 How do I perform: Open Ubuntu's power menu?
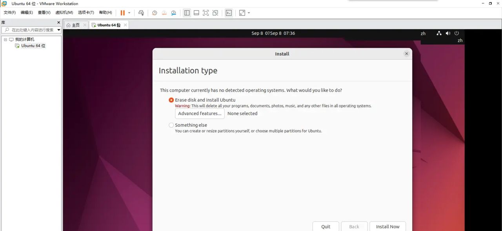[457, 33]
